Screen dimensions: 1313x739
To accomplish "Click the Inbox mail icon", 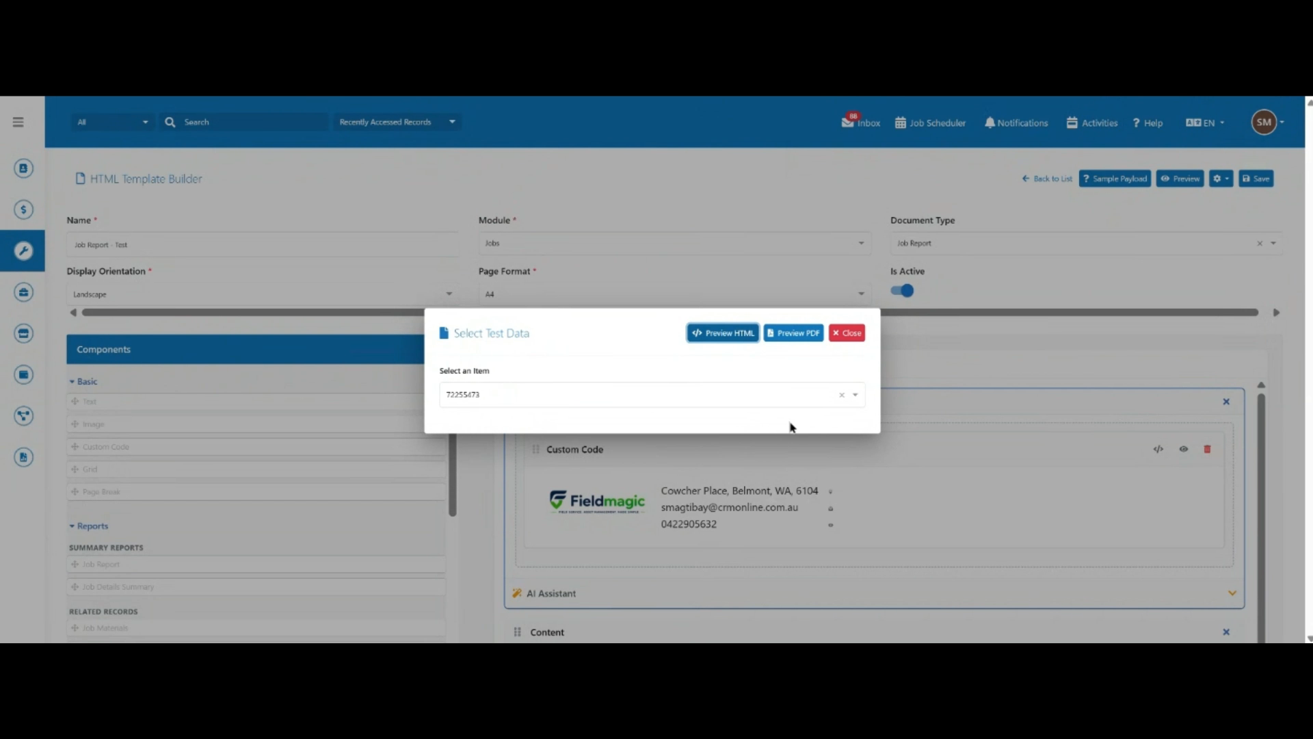I will 848,122.
